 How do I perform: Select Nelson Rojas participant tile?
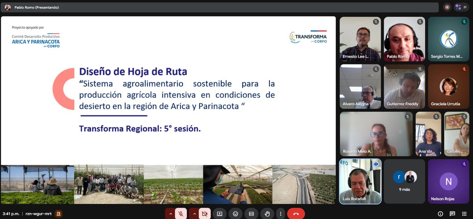click(x=449, y=181)
